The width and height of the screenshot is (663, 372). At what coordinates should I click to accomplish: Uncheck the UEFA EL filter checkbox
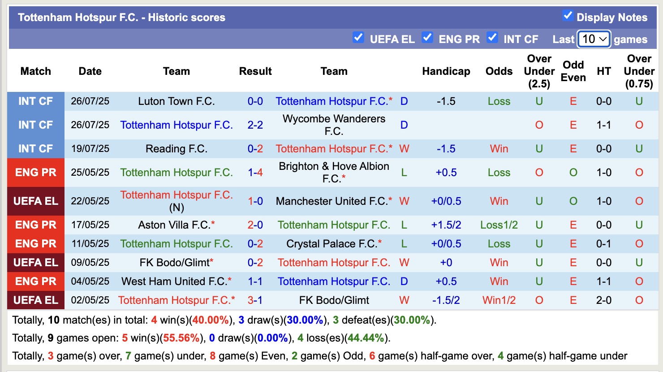click(x=358, y=38)
